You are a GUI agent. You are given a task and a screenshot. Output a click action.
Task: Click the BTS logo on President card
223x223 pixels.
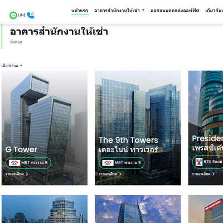199,162
